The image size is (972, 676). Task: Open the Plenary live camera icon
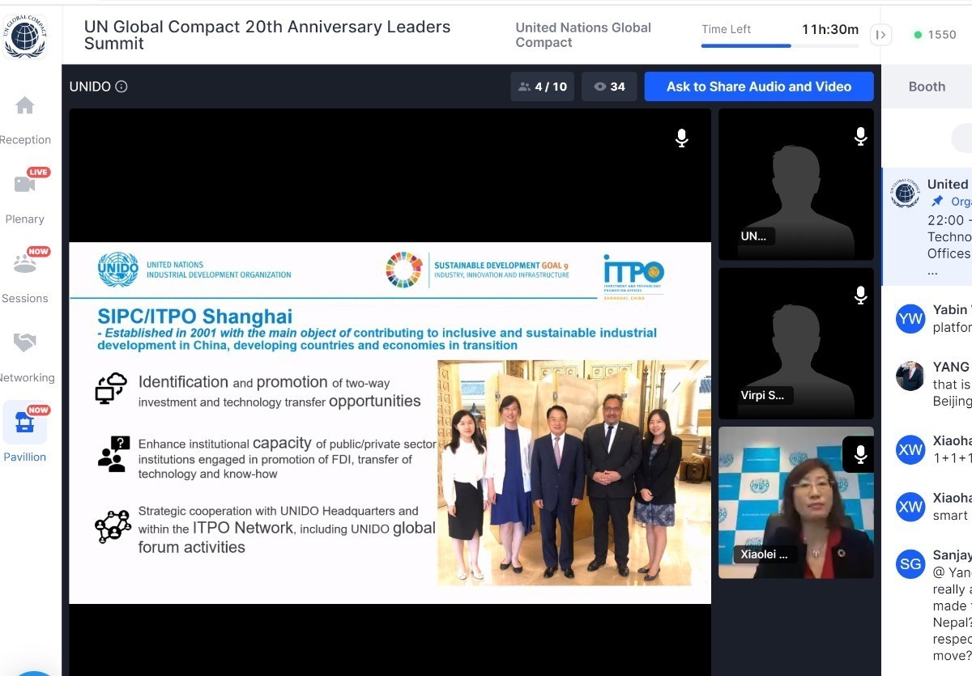(25, 184)
